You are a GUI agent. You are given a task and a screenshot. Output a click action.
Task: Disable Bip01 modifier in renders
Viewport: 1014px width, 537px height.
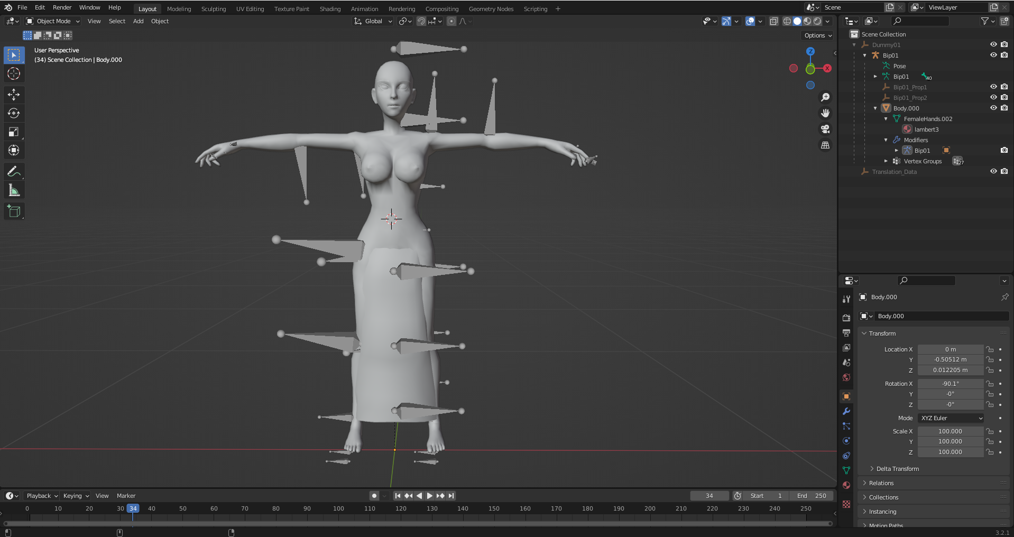(1004, 150)
